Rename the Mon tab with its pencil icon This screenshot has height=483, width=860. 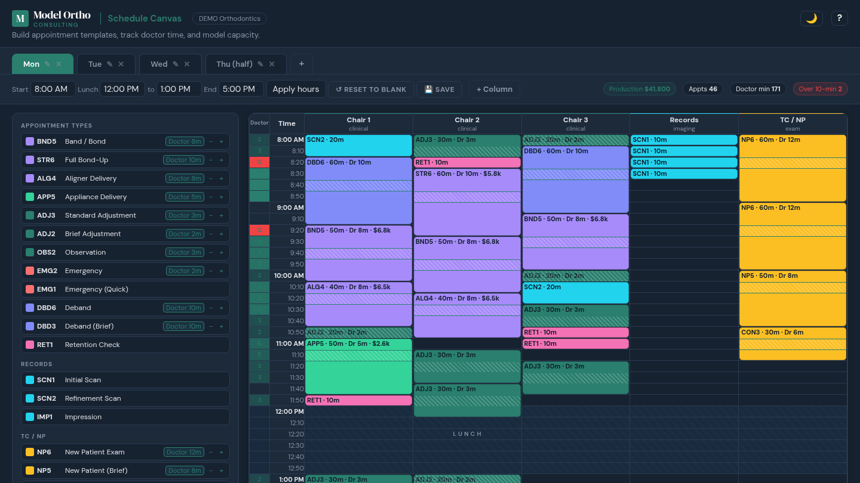pyautogui.click(x=47, y=64)
